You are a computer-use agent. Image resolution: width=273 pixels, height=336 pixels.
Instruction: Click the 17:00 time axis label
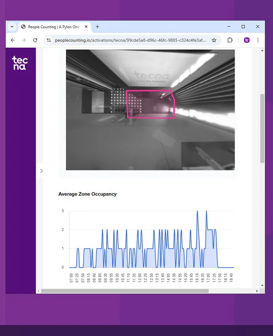[x=208, y=278]
